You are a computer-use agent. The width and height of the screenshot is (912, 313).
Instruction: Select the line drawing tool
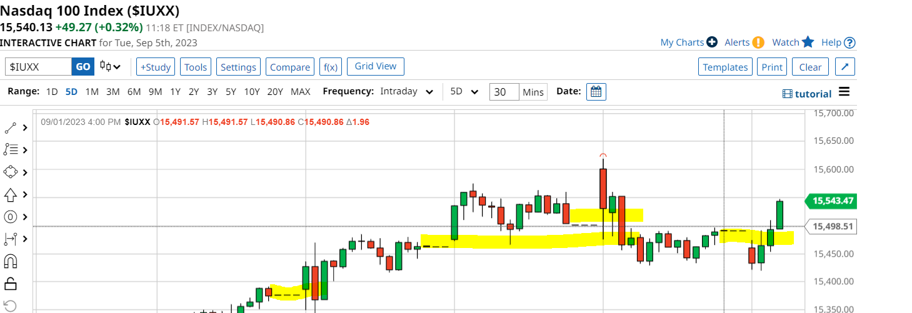11,127
